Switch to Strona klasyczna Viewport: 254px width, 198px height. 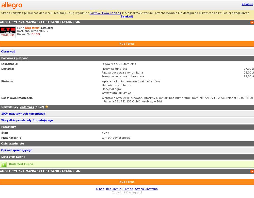coord(146,189)
